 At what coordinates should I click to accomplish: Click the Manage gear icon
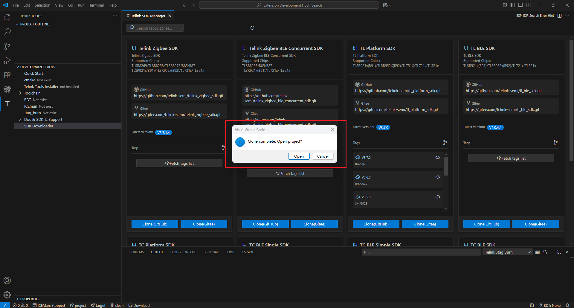tap(7, 295)
